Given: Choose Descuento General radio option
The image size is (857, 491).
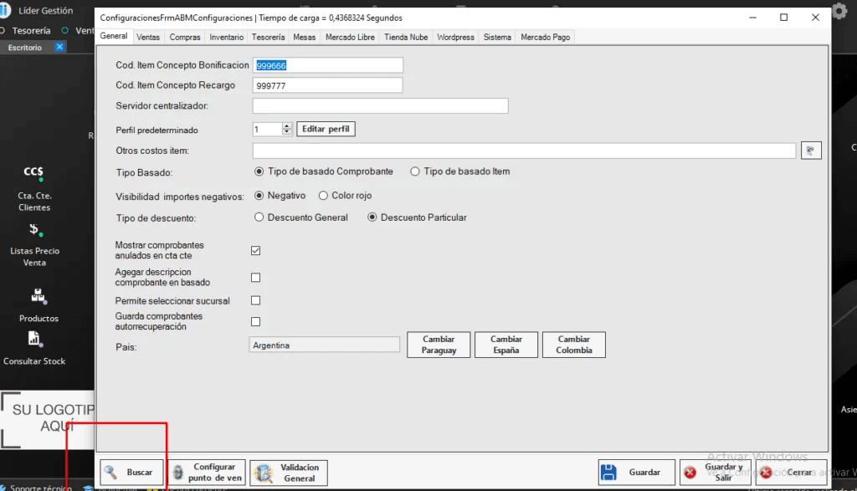Looking at the screenshot, I should [x=259, y=217].
